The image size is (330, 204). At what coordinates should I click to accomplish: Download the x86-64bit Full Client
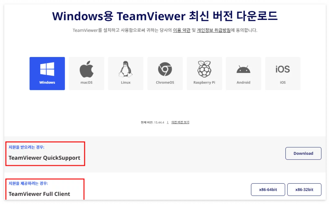point(268,189)
